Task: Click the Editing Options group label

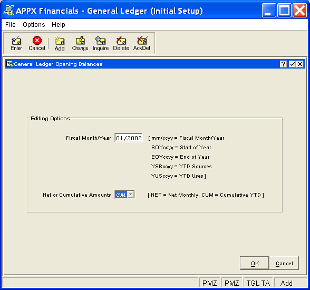Action: (x=50, y=119)
